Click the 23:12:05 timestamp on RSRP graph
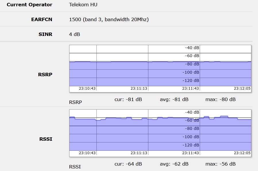 pos(242,88)
